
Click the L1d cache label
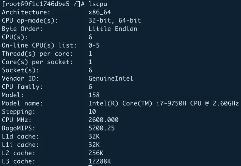point(20,137)
